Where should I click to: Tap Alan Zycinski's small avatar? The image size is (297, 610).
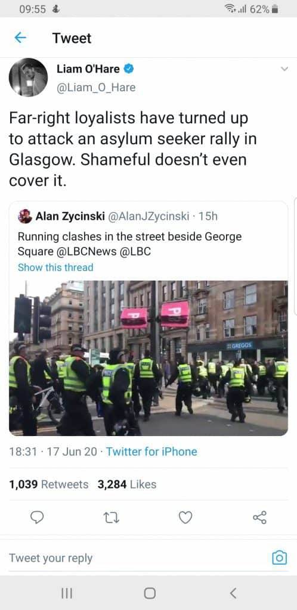tap(25, 216)
